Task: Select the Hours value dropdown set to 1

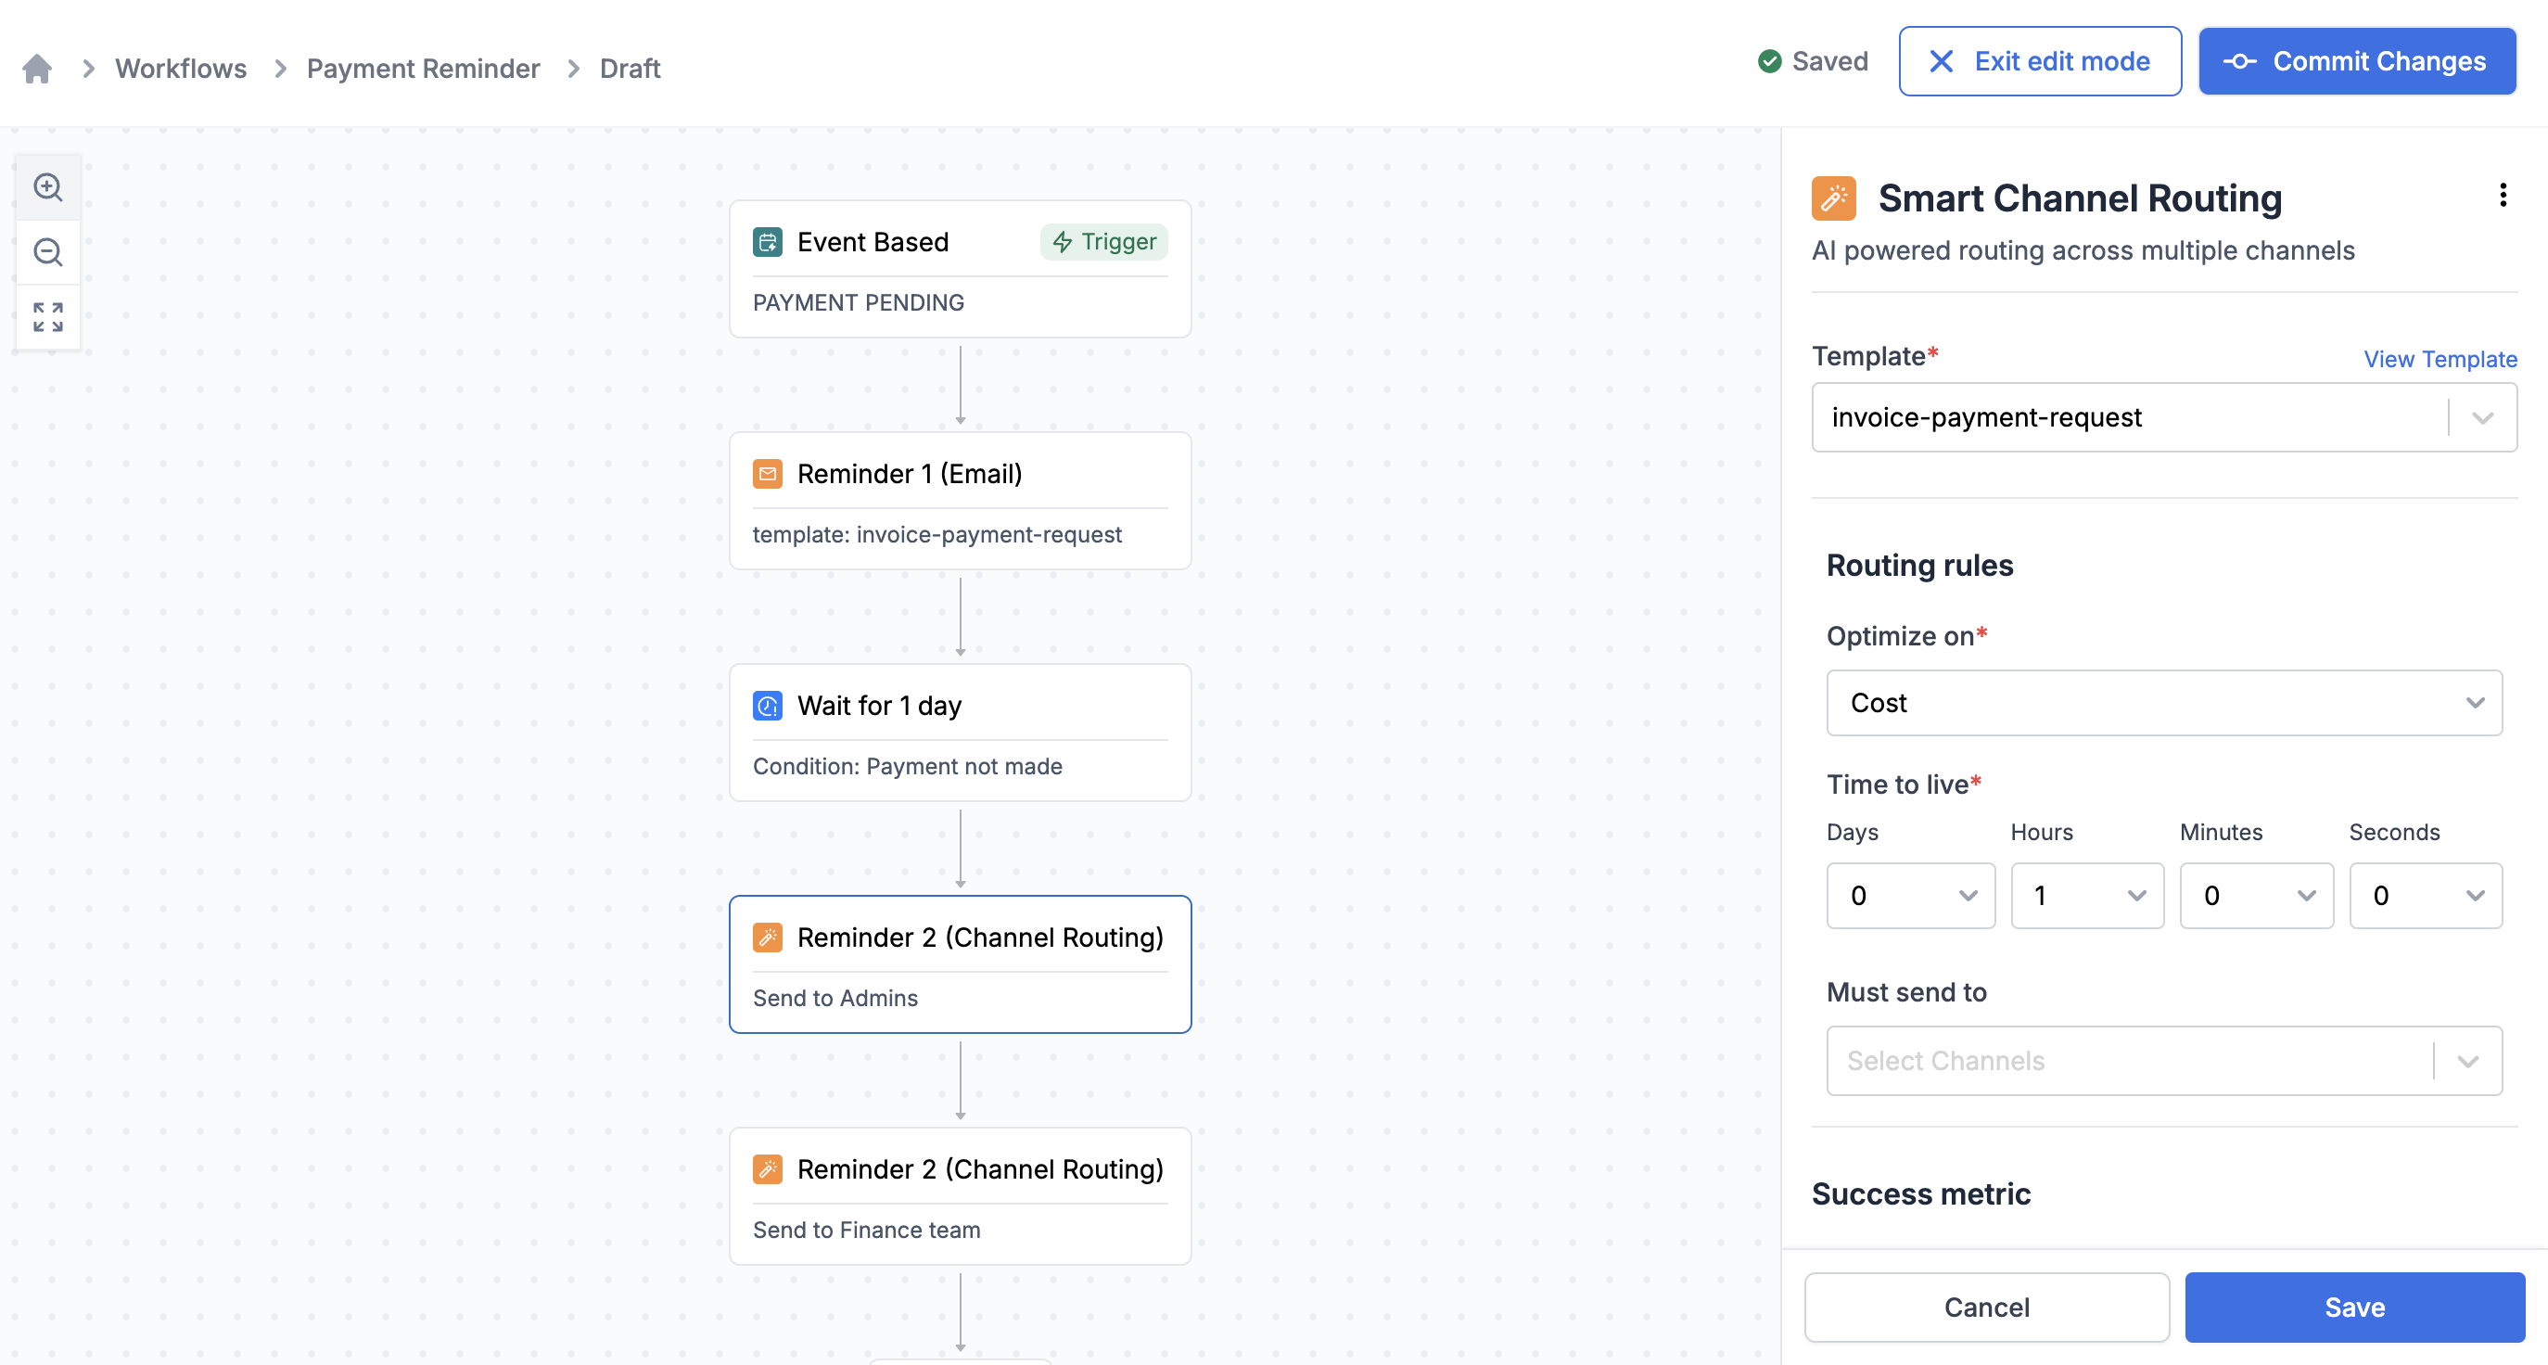Action: (x=2084, y=893)
